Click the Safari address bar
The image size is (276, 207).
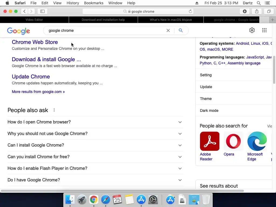(138, 11)
